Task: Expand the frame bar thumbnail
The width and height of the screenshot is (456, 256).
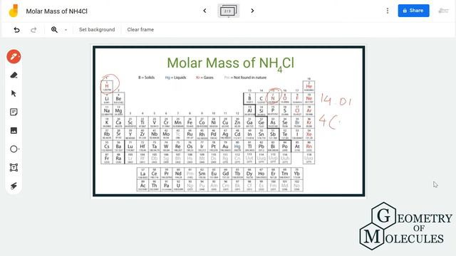Action: click(x=229, y=11)
